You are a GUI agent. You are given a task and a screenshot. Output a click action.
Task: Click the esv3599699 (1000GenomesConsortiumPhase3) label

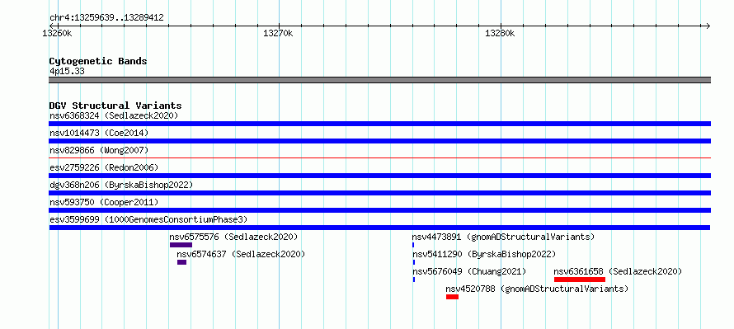148,219
